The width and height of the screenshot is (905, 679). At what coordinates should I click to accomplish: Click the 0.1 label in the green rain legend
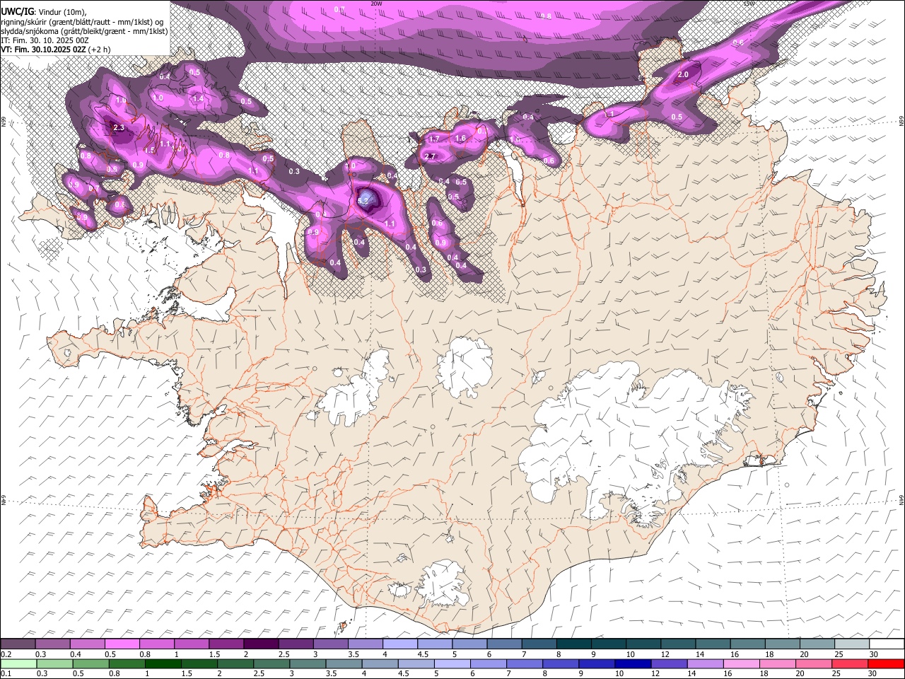click(6, 673)
